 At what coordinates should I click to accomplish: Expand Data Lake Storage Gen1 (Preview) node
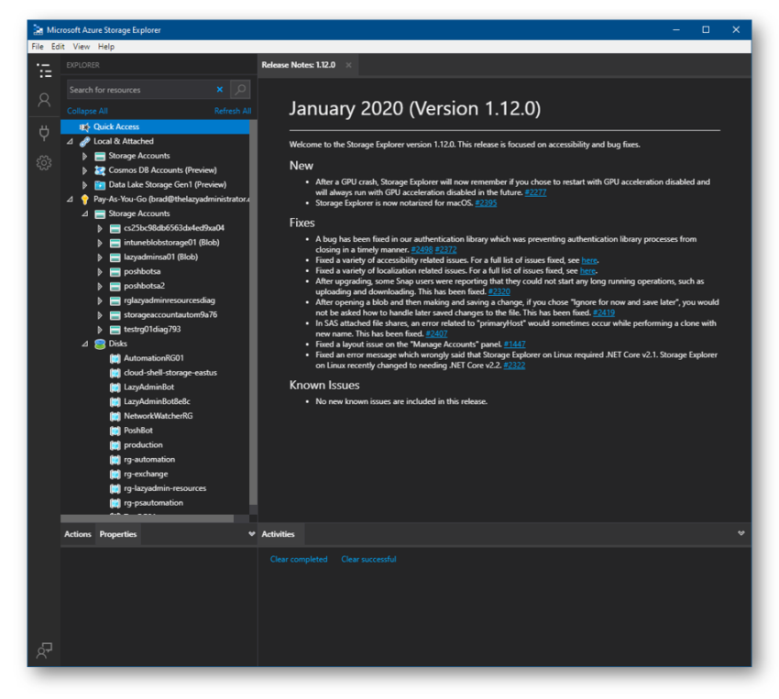click(x=84, y=185)
